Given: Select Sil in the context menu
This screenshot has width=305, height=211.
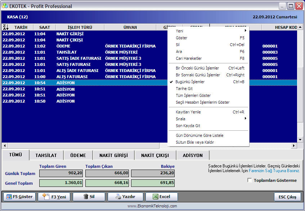Looking at the screenshot, I should click(x=208, y=45).
